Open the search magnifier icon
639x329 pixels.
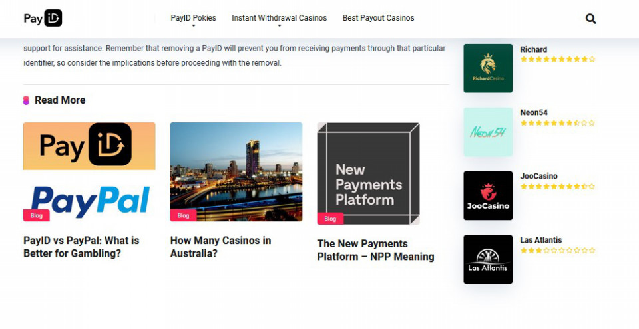point(590,19)
